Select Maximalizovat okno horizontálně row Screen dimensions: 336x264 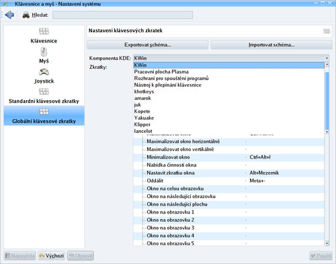coord(228,142)
